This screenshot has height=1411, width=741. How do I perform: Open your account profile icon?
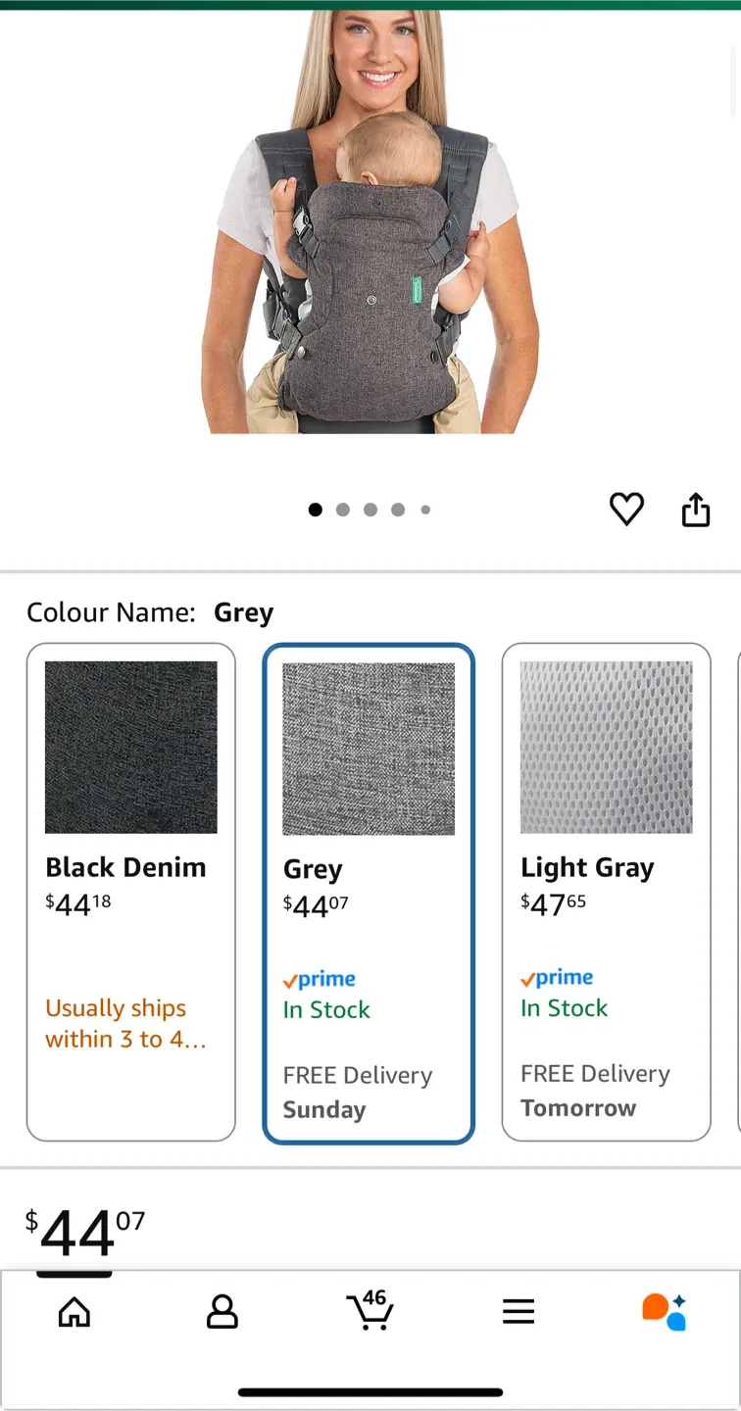point(222,1311)
